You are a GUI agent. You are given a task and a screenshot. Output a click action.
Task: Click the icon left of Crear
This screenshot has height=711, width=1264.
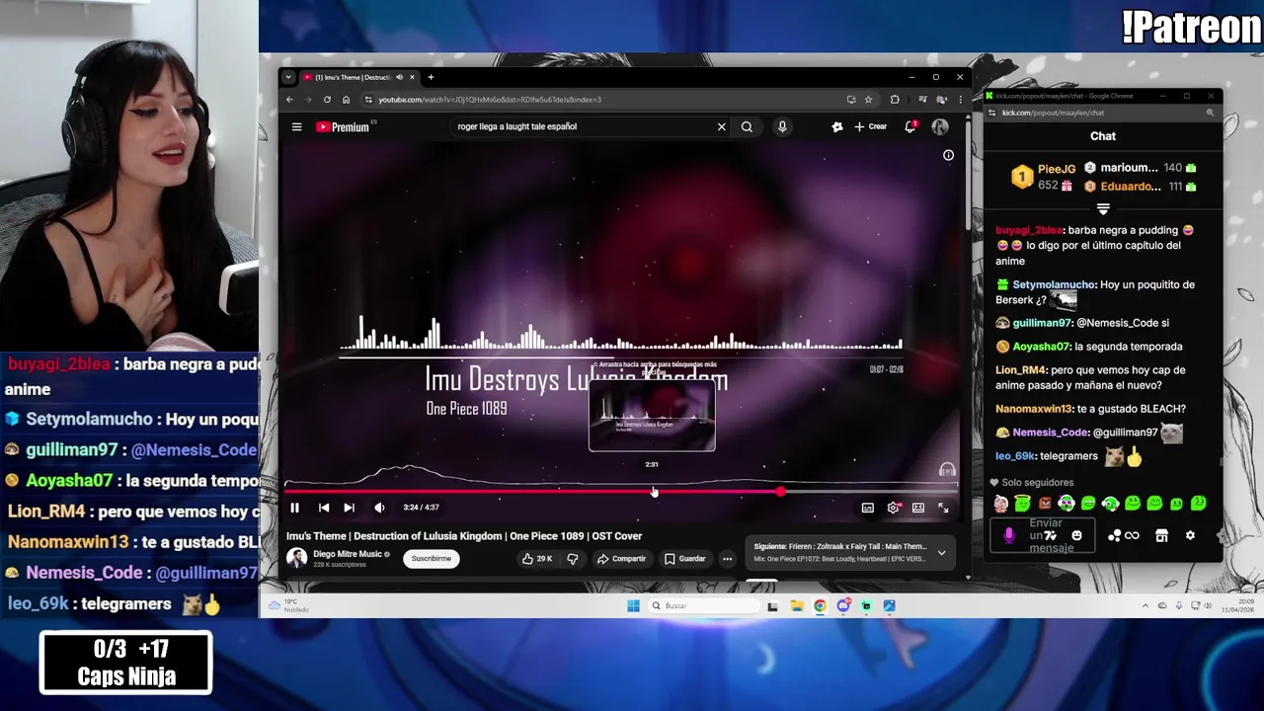[837, 126]
